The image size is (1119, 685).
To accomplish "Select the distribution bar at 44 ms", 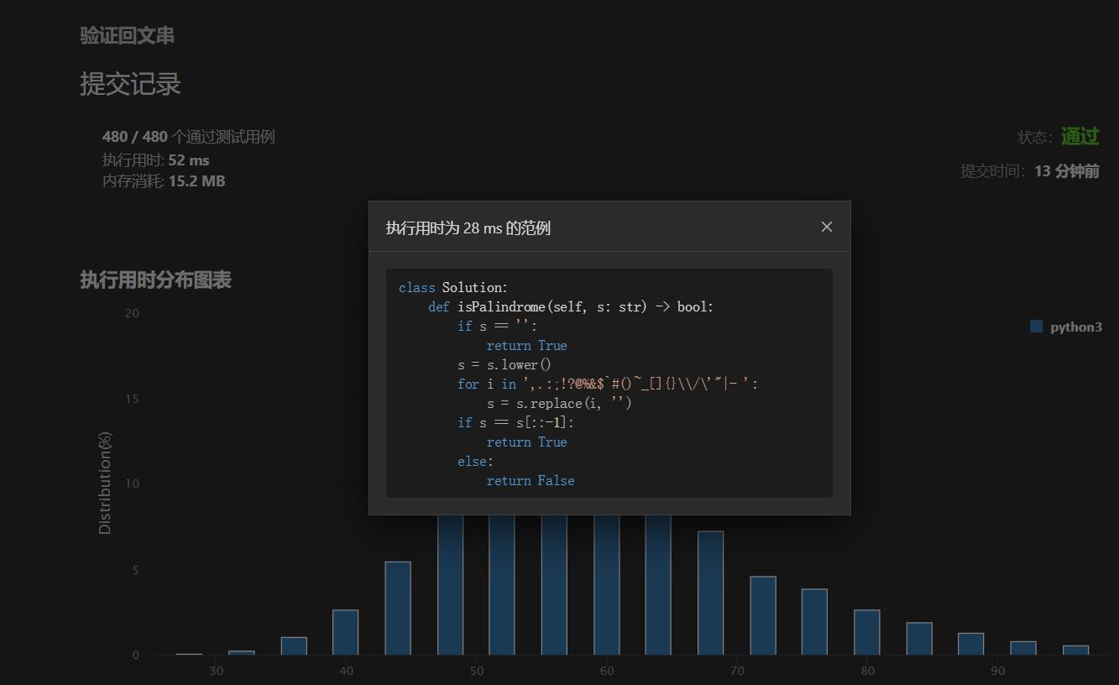I will [398, 609].
